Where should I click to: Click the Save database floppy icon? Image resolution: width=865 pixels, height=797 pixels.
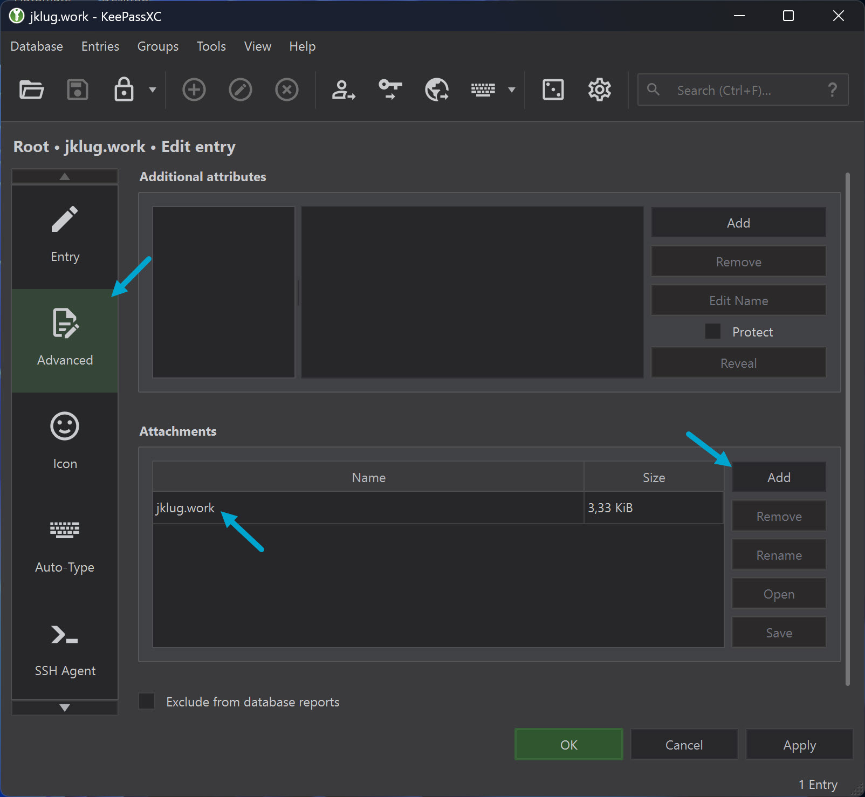[x=78, y=90]
